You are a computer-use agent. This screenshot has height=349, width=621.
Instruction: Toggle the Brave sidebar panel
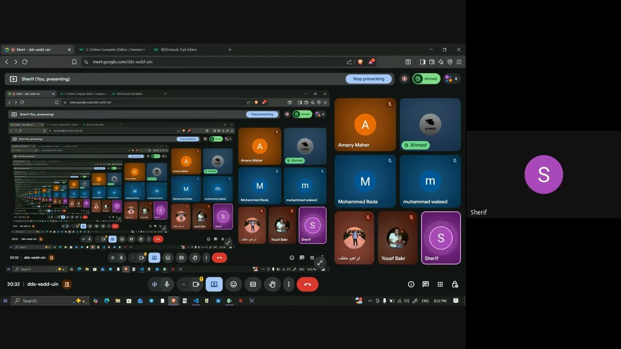[423, 62]
